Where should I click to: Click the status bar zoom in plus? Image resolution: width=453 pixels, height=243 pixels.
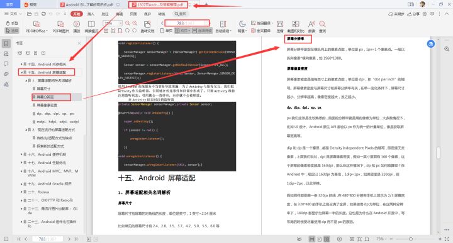[440, 239]
